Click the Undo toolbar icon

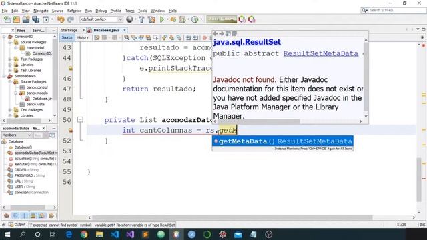tap(61, 19)
